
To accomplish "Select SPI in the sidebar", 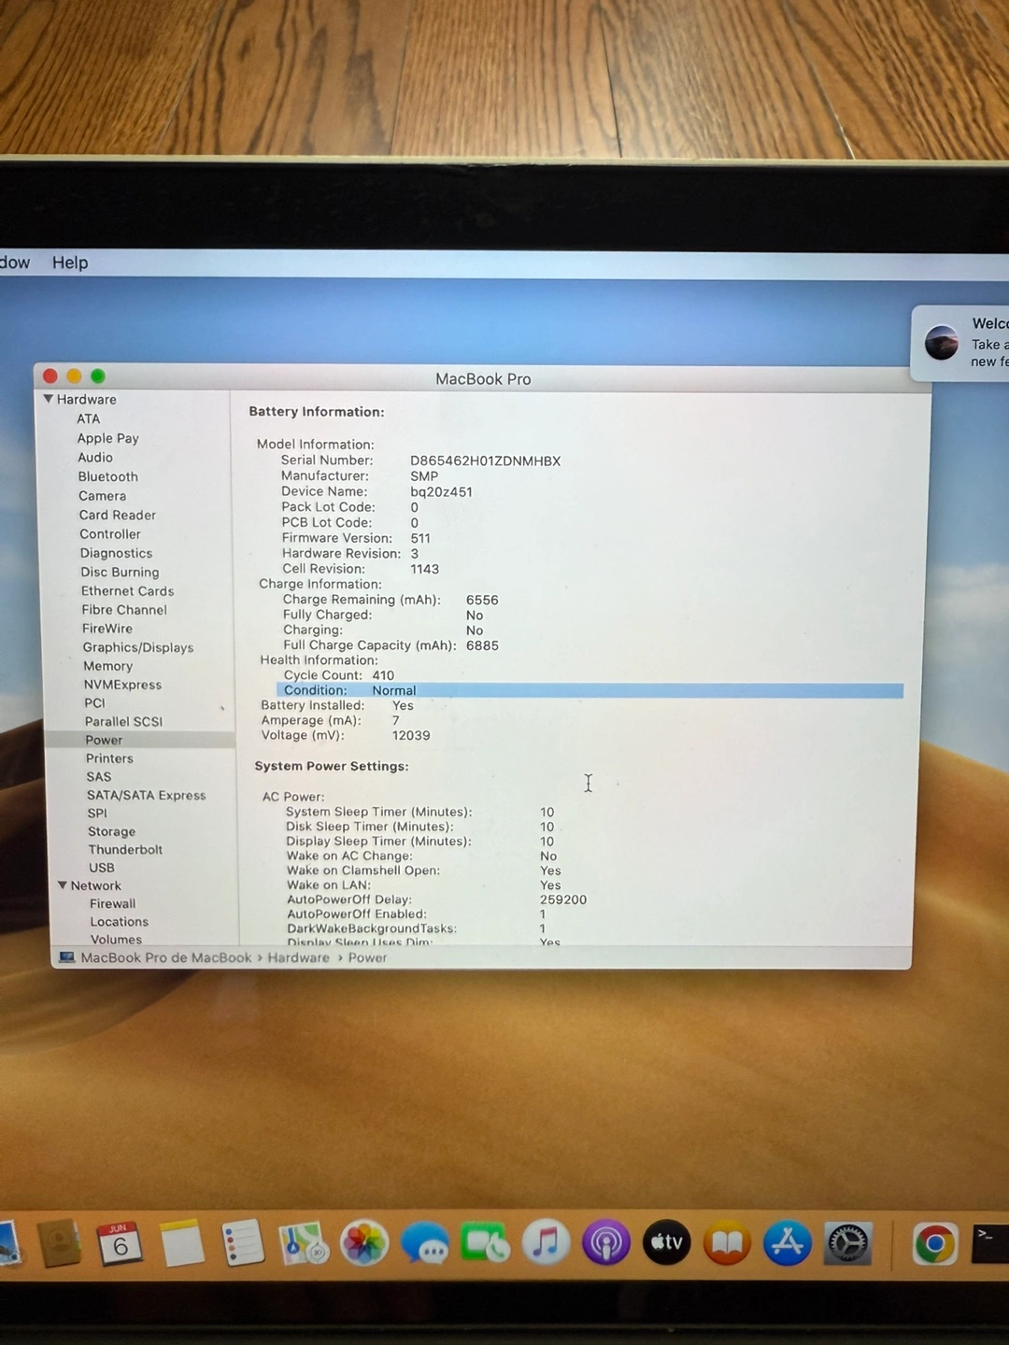I will (x=97, y=814).
